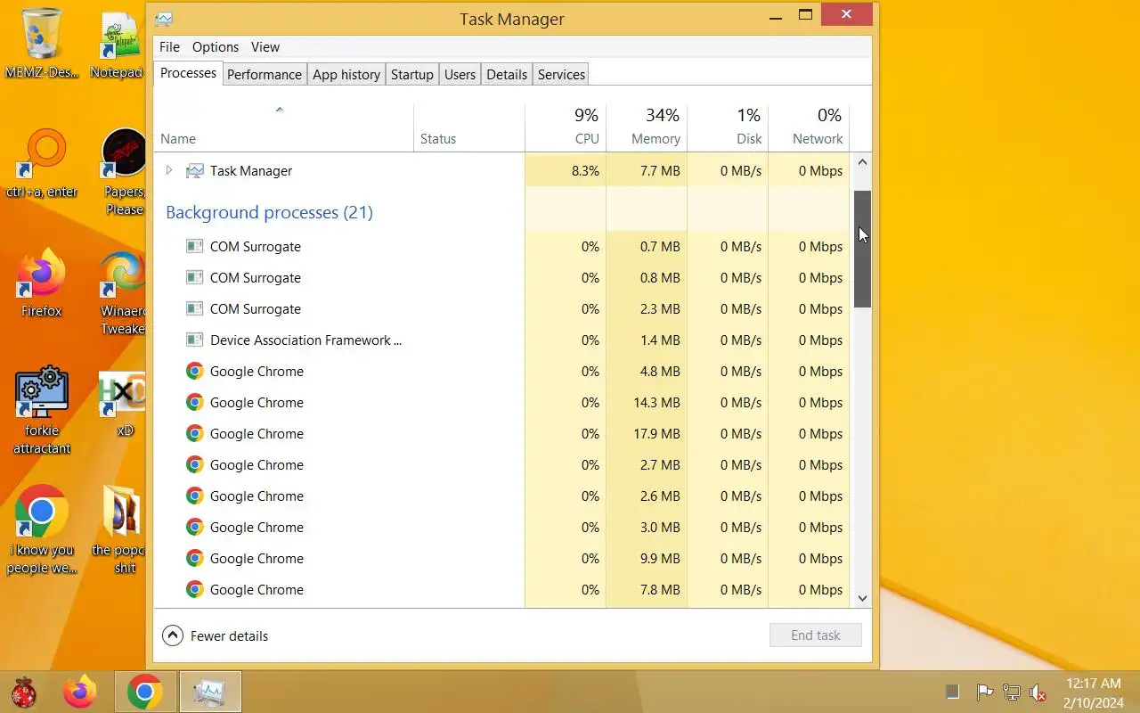Image resolution: width=1140 pixels, height=713 pixels.
Task: Click the network tray icon
Action: pos(1011,692)
